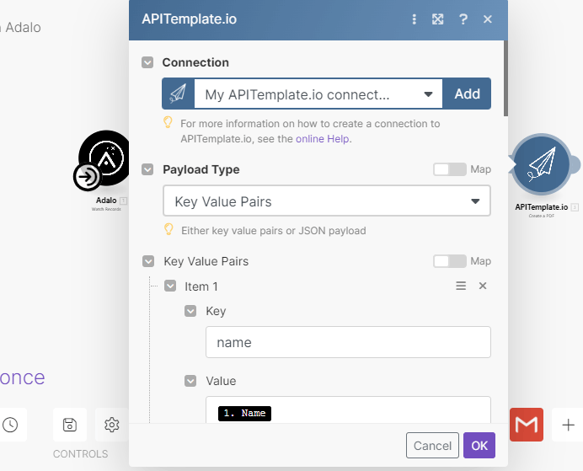Open the APITemplate.io connection dropdown
This screenshot has width=583, height=471.
(x=318, y=94)
